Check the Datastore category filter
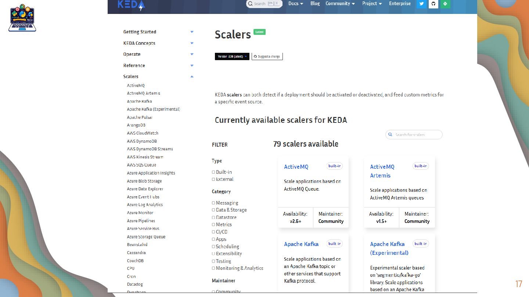Image resolution: width=529 pixels, height=297 pixels. point(213,217)
